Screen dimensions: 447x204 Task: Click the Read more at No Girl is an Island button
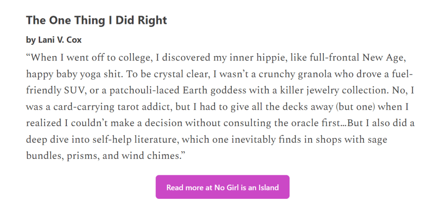coord(222,187)
